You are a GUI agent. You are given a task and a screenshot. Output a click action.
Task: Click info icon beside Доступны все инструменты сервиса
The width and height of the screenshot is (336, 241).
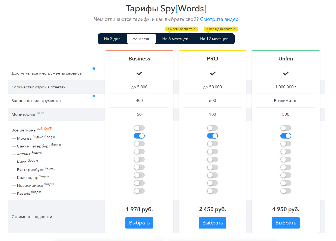click(94, 69)
